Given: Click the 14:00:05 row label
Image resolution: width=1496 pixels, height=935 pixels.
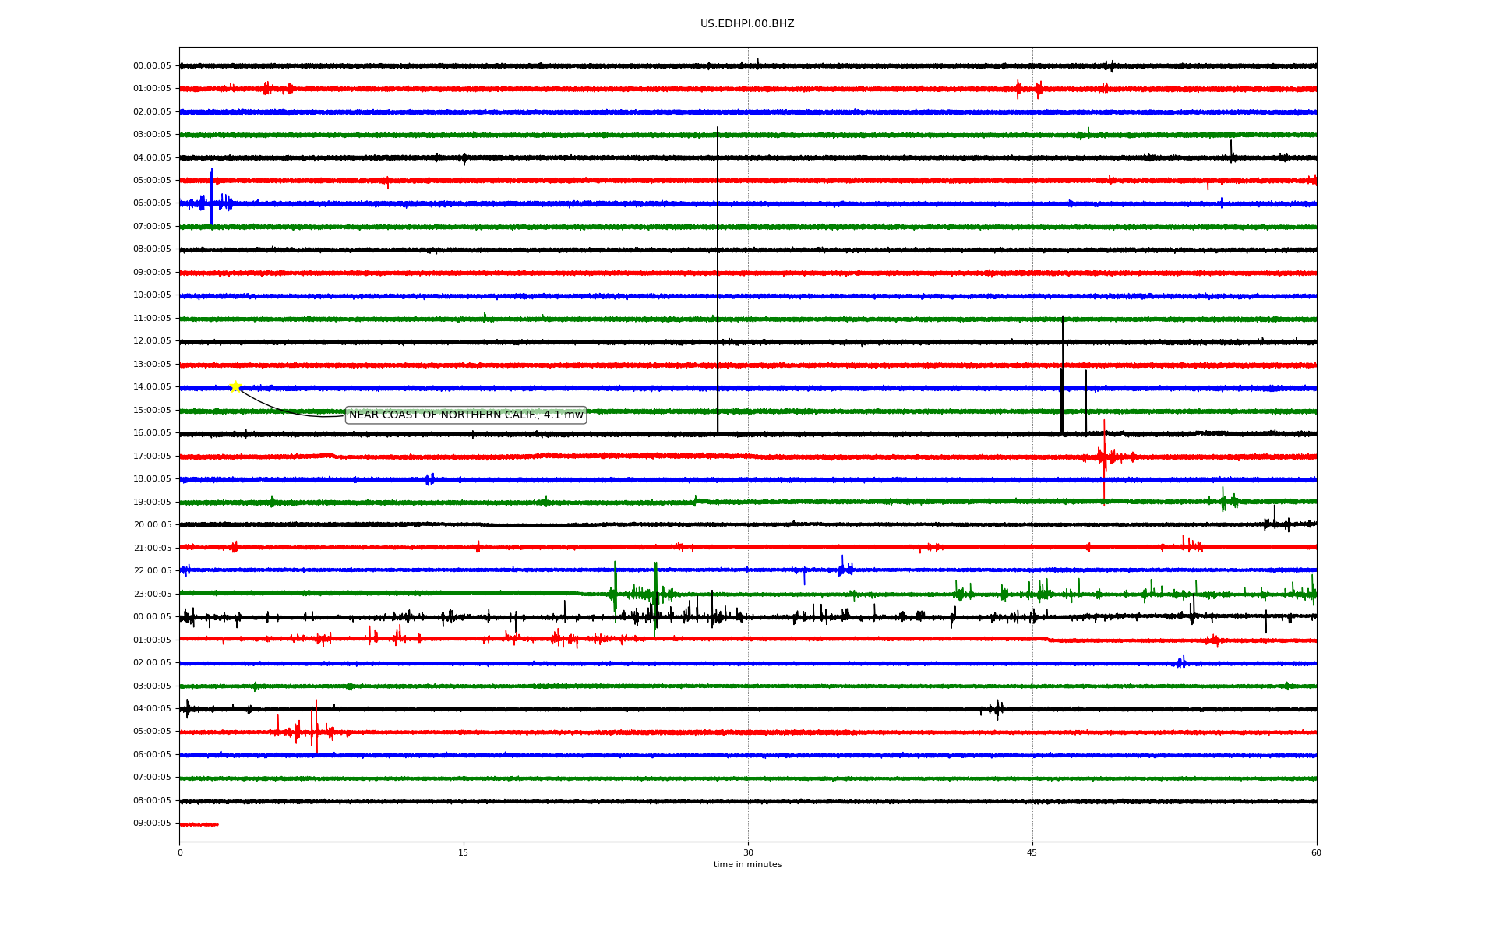Looking at the screenshot, I should coord(152,387).
